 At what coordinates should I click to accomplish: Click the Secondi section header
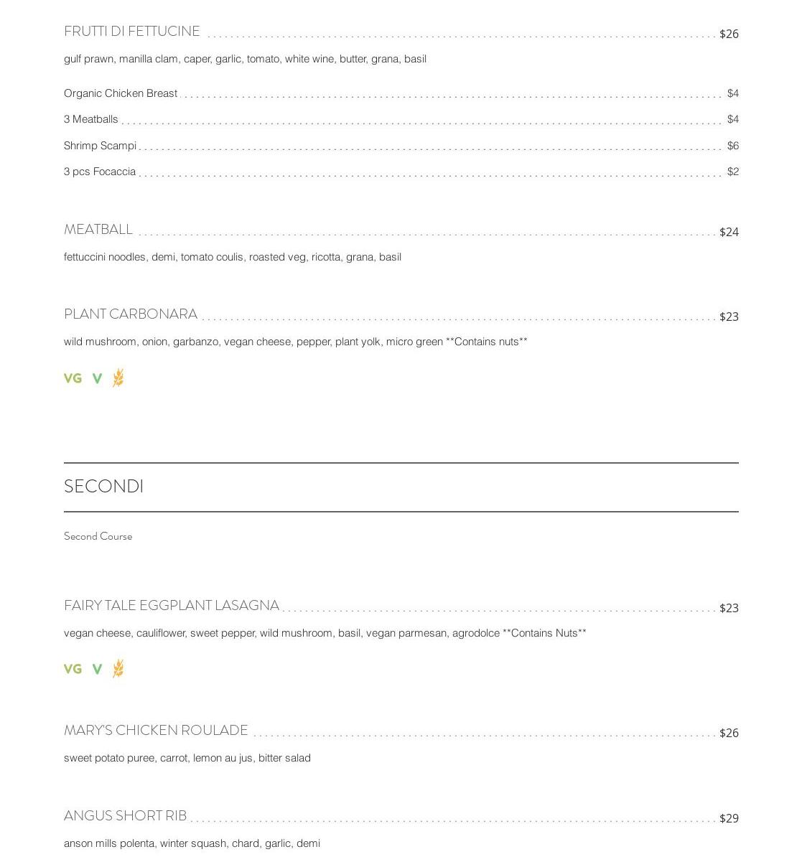[104, 487]
